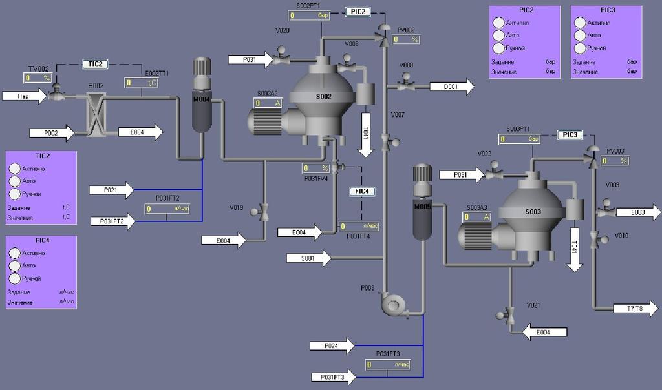Click the TV002 steam valve icon
662x390 pixels.
pos(56,92)
